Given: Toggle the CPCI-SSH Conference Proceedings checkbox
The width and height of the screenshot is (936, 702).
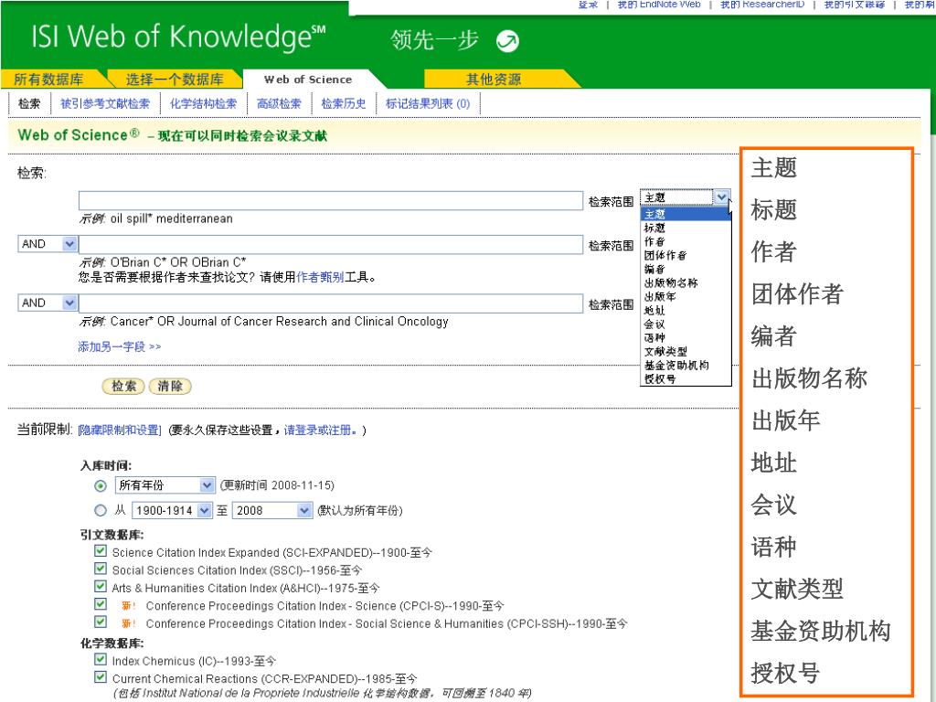Looking at the screenshot, I should tap(101, 622).
